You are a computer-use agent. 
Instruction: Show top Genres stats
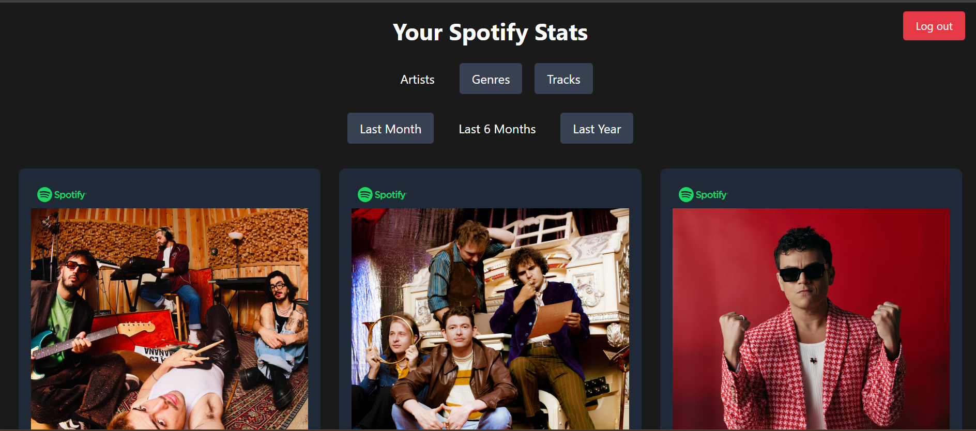tap(491, 79)
